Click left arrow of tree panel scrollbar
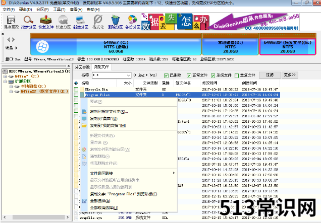The image size is (321, 223). click(x=5, y=217)
